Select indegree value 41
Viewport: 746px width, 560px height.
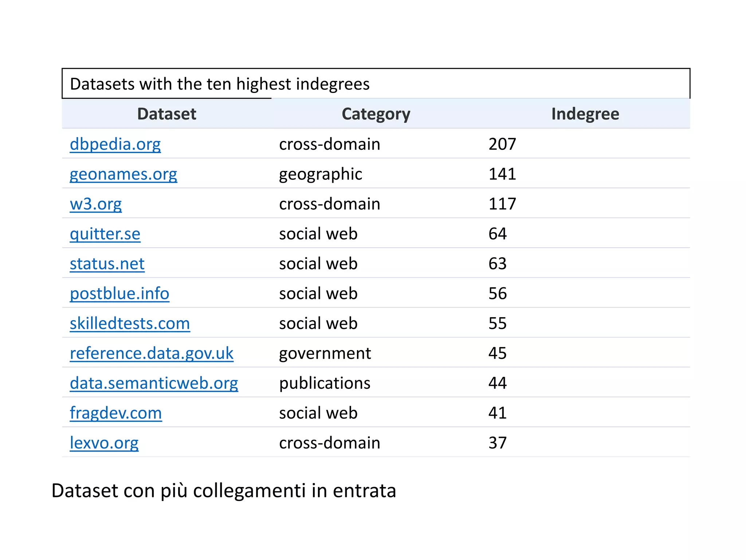498,413
